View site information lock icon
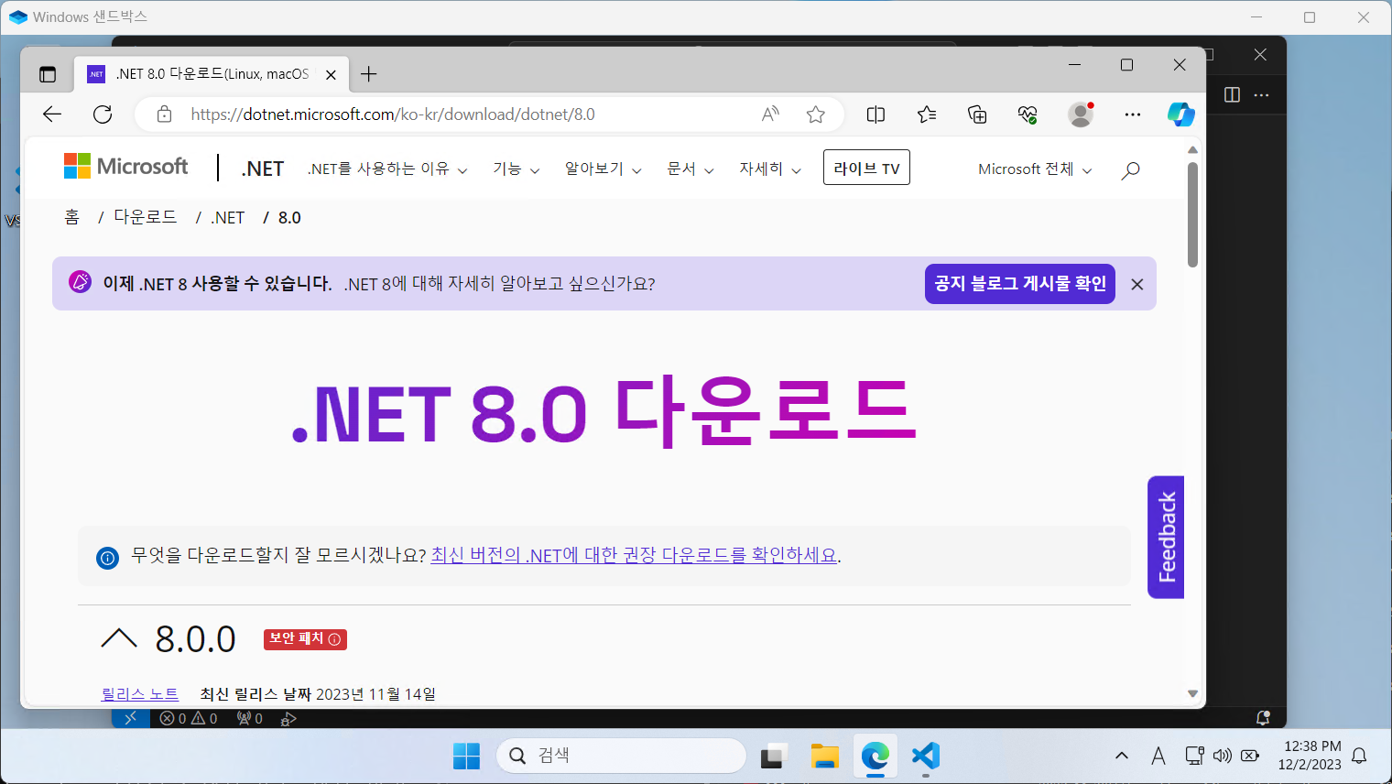This screenshot has height=784, width=1392. (164, 114)
